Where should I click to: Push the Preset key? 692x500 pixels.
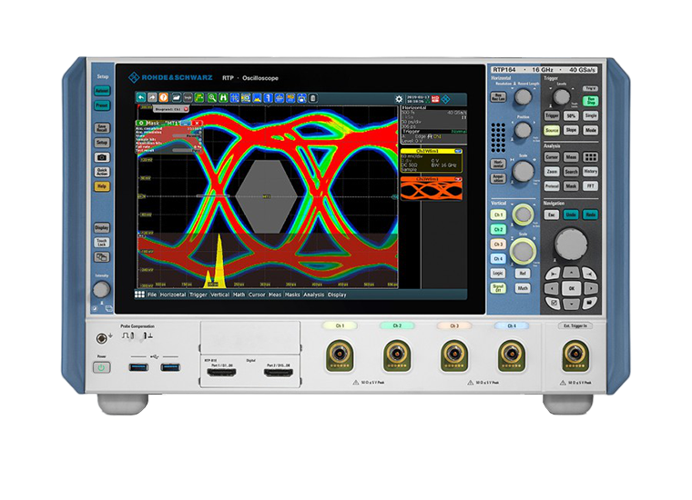tap(102, 105)
